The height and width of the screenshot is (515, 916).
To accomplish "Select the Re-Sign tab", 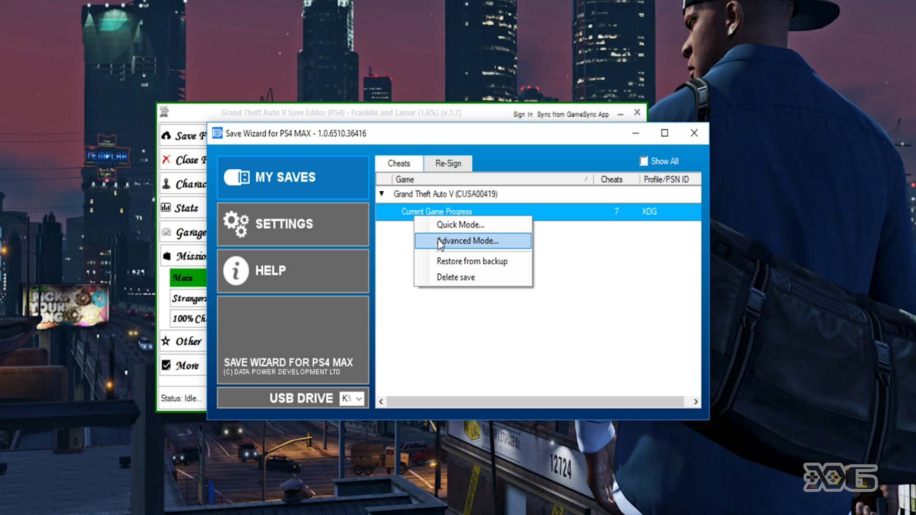I will [x=448, y=163].
